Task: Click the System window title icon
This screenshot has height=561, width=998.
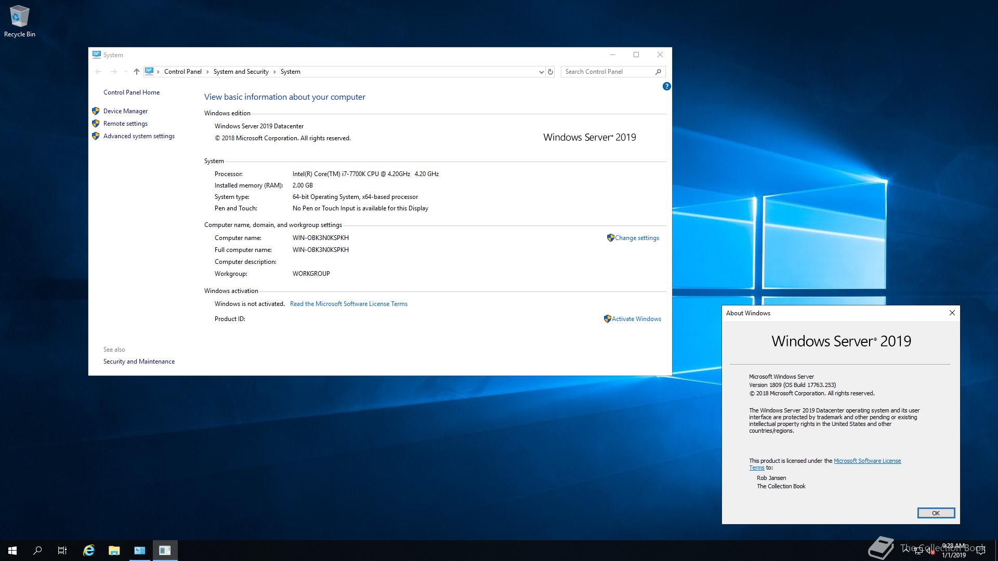Action: tap(97, 55)
